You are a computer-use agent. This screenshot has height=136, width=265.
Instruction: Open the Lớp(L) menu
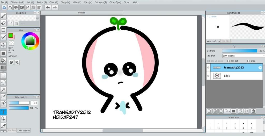click(31, 2)
